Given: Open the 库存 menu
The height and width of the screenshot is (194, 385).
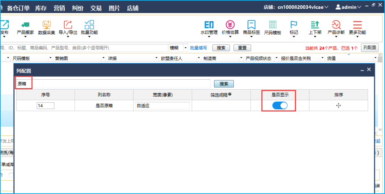Looking at the screenshot, I should click(41, 8).
